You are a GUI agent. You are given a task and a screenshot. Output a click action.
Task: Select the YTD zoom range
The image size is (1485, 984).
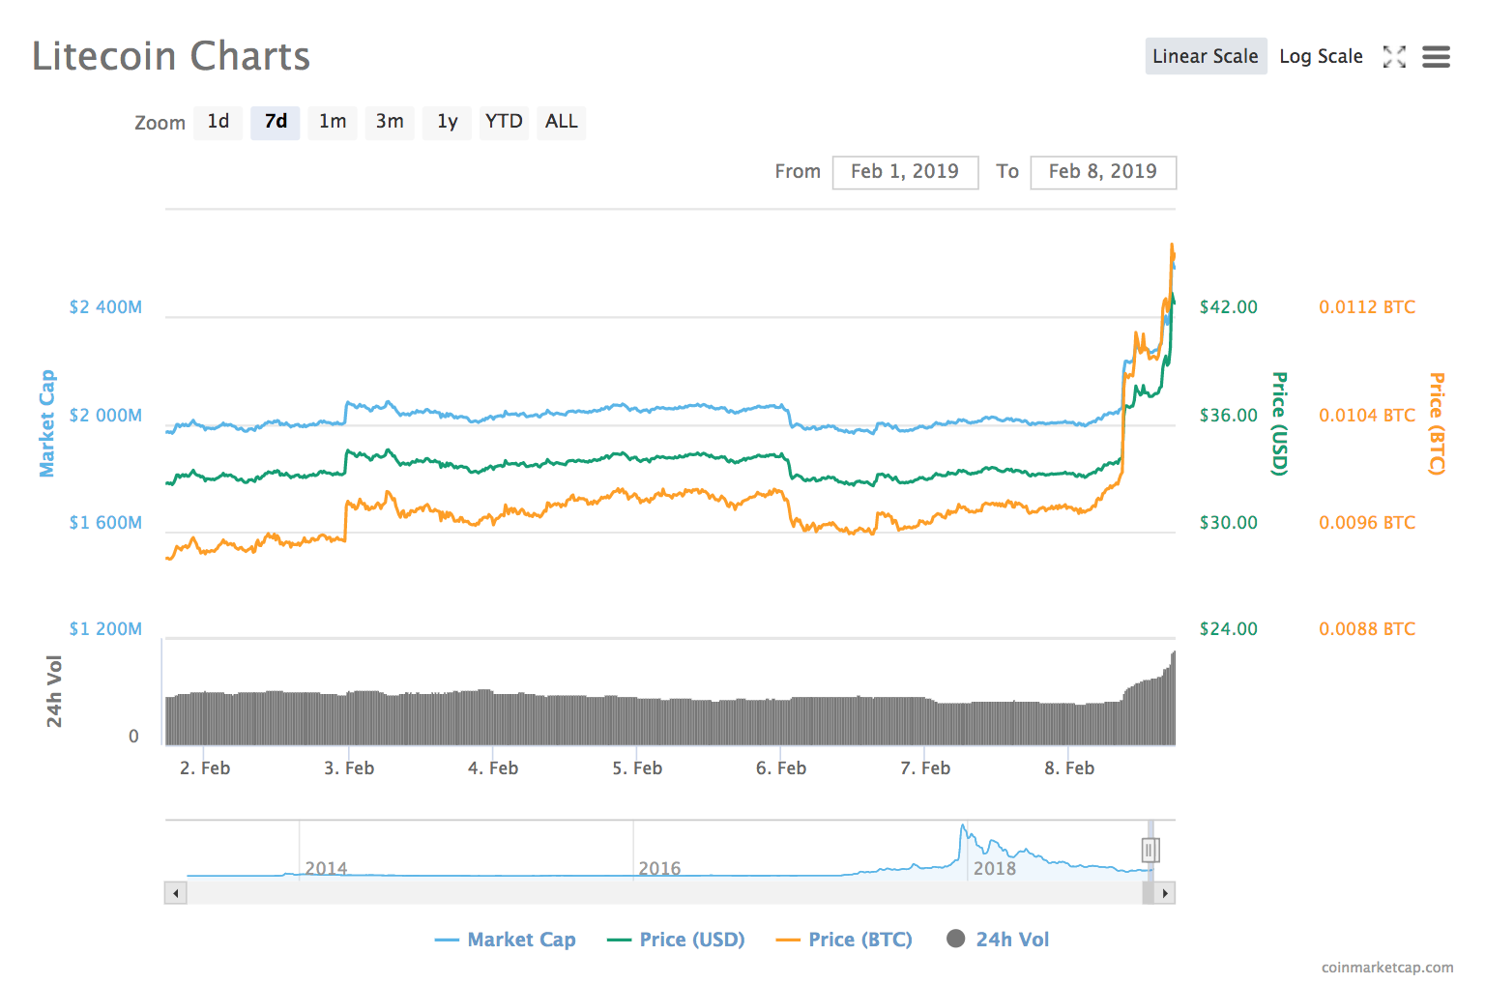[504, 122]
